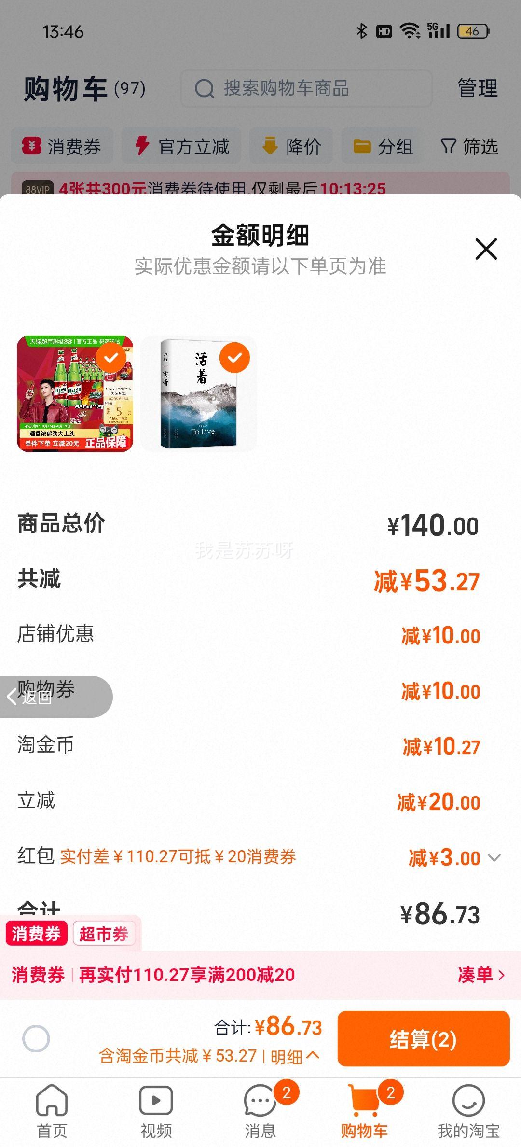This screenshot has height=1147, width=521.
Task: Tap the 首页 home icon
Action: click(52, 1100)
